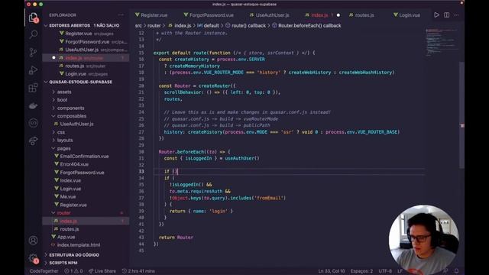Open the Docker view in activity bar
The height and width of the screenshot is (275, 489).
pos(33,105)
